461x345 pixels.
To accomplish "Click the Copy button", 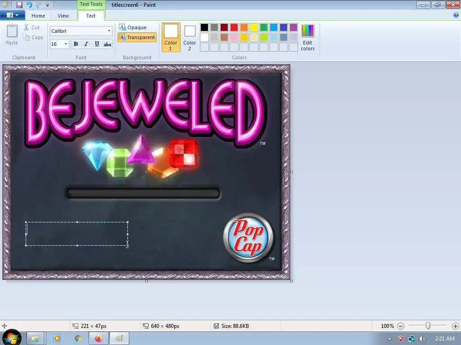I will click(33, 37).
